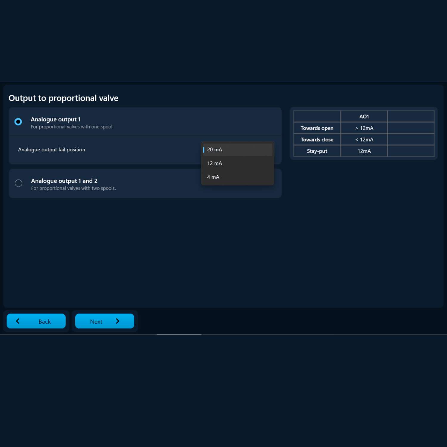
Task: Click 'For proportional valves with two spools' text
Action: click(73, 188)
